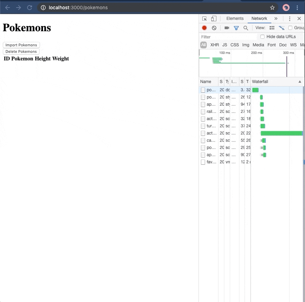
Task: Click the document icon of fav... row
Action: coord(203,162)
